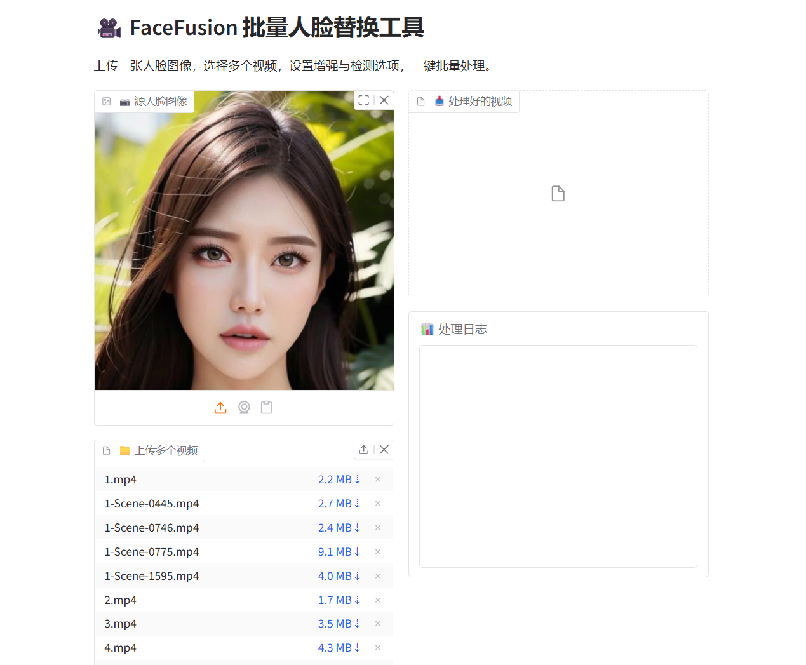Remove 4.mp4 from the file list
Viewport: 806px width, 665px height.
click(x=378, y=648)
